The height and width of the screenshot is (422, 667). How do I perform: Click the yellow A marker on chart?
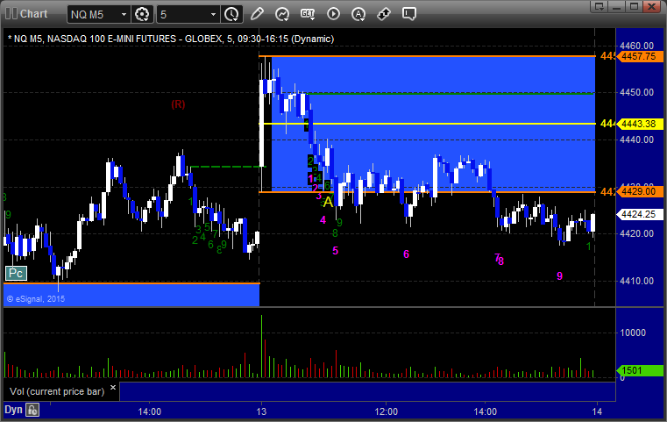pyautogui.click(x=328, y=203)
